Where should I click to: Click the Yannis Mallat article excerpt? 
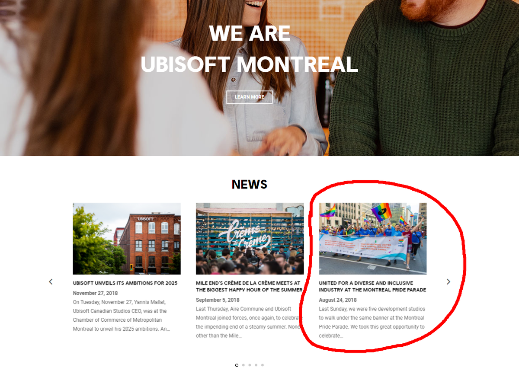tap(121, 315)
